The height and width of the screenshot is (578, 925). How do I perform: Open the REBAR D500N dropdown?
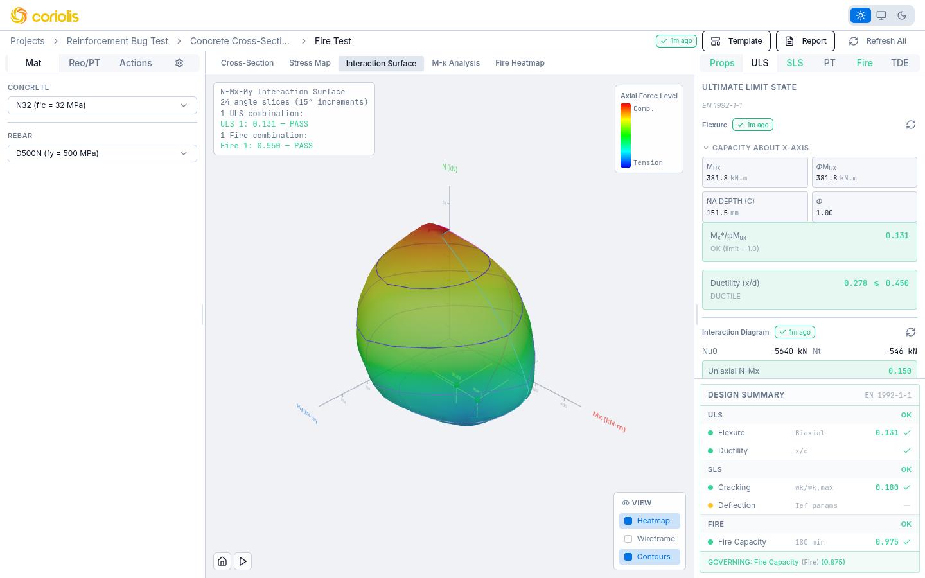pos(101,153)
